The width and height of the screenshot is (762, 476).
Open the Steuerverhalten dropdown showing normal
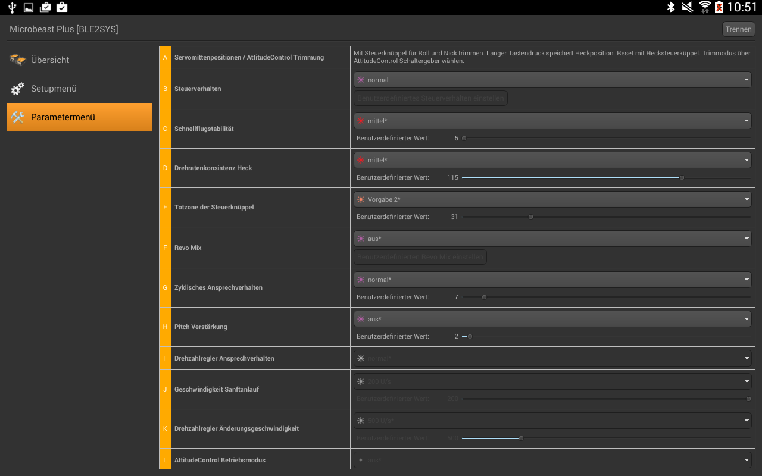pyautogui.click(x=552, y=80)
